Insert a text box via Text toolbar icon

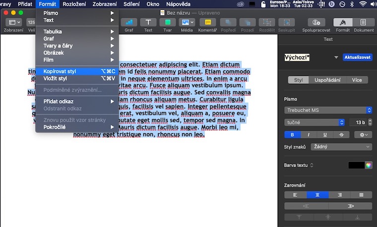click(x=148, y=22)
